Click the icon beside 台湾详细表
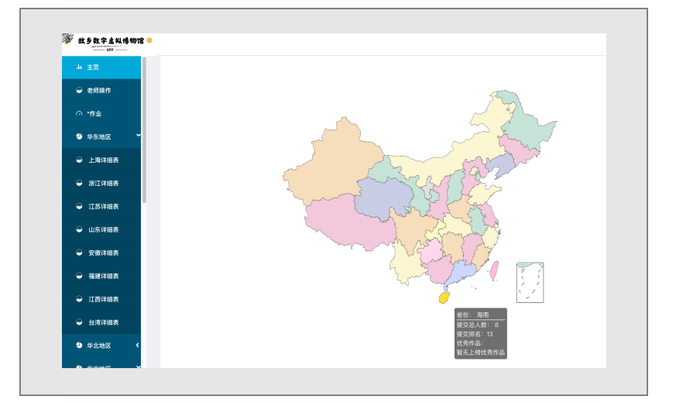The image size is (676, 403). [x=79, y=322]
